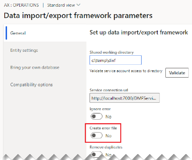Click the Validate service account access text
Viewport: 192px width, 160px height.
(x=126, y=71)
